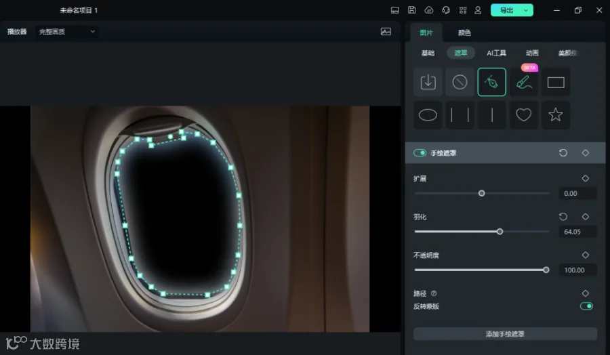Click the layout switch icon in title bar
Screen dimensions: 610x355
[395, 10]
